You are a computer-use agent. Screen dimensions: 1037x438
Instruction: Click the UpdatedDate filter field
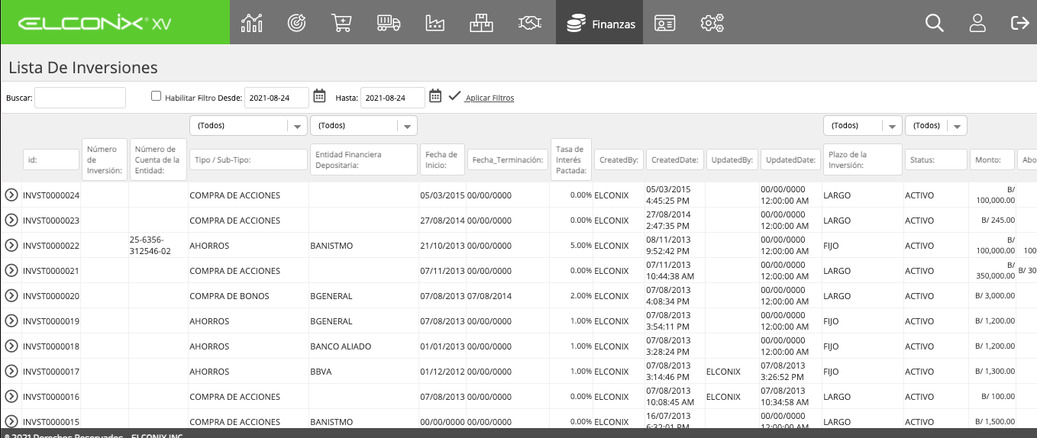(x=790, y=159)
